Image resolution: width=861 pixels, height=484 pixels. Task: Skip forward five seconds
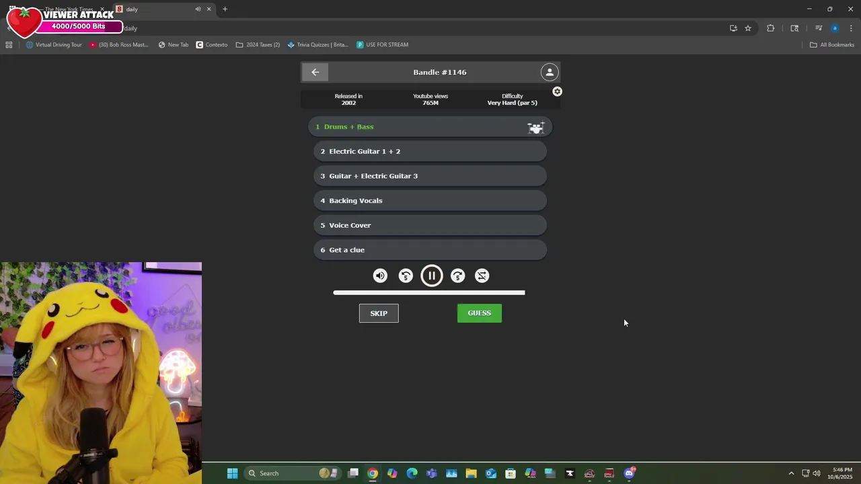(457, 276)
